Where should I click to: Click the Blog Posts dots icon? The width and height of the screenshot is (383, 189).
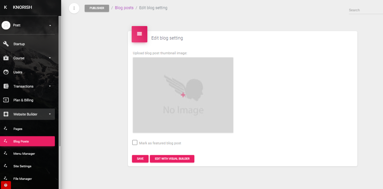point(6,141)
